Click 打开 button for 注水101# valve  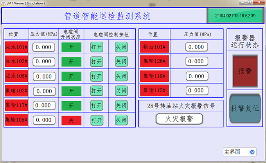coord(97,47)
